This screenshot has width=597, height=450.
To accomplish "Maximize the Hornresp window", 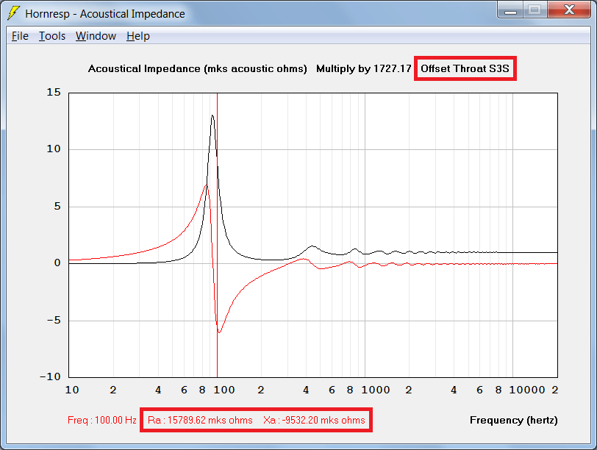I will click(x=535, y=10).
